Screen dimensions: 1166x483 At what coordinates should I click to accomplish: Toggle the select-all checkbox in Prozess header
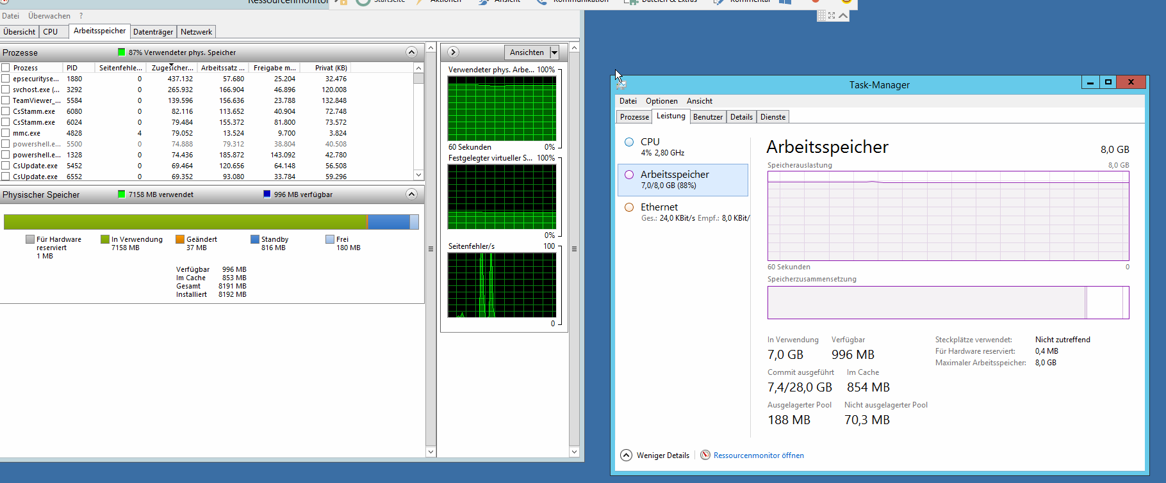[x=6, y=68]
